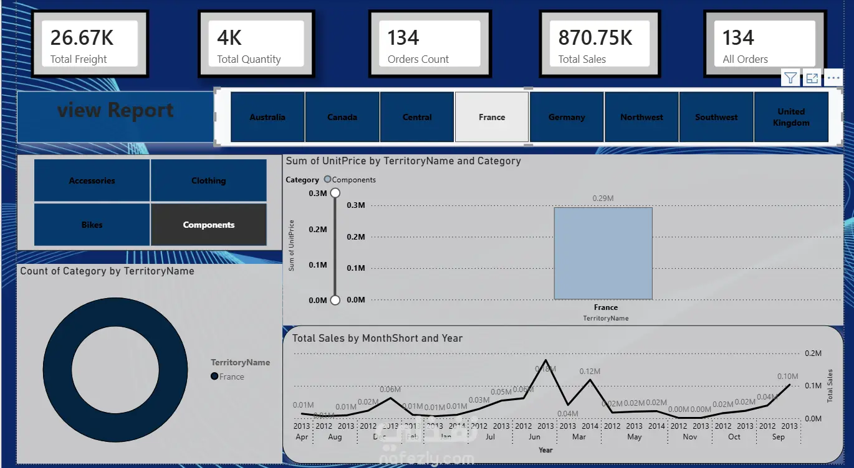Click the Components legend marker

click(327, 179)
